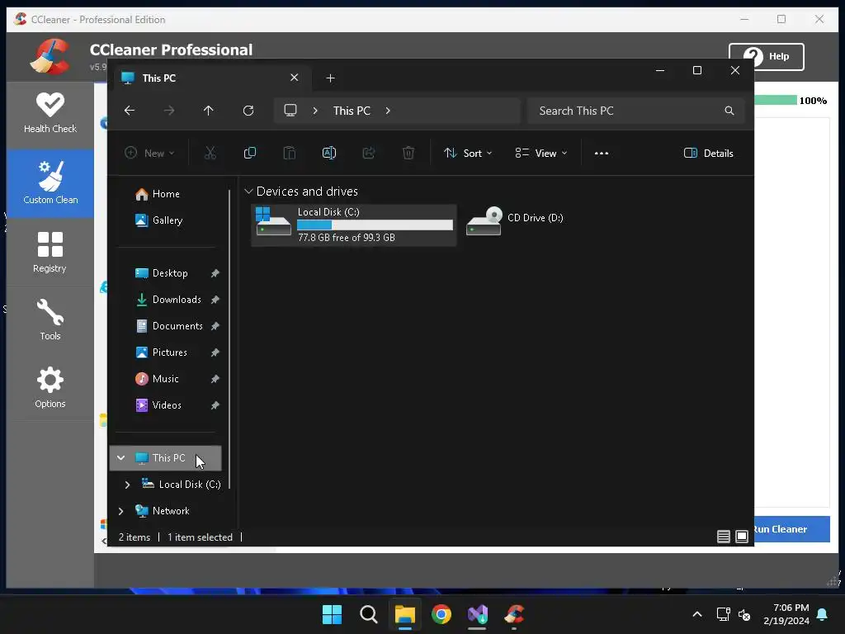Image resolution: width=845 pixels, height=634 pixels.
Task: Close the This PC tab
Action: point(295,78)
